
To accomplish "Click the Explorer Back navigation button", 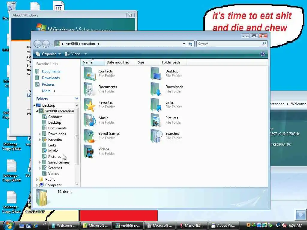I will pos(37,44).
